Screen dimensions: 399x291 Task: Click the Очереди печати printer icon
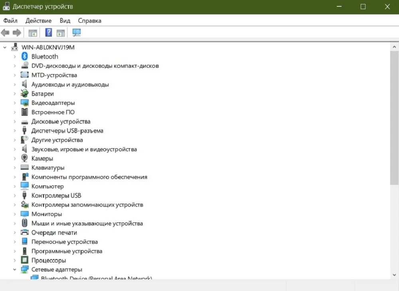[24, 232]
